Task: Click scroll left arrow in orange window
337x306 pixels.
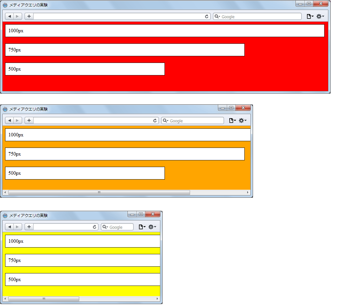Action: point(5,192)
